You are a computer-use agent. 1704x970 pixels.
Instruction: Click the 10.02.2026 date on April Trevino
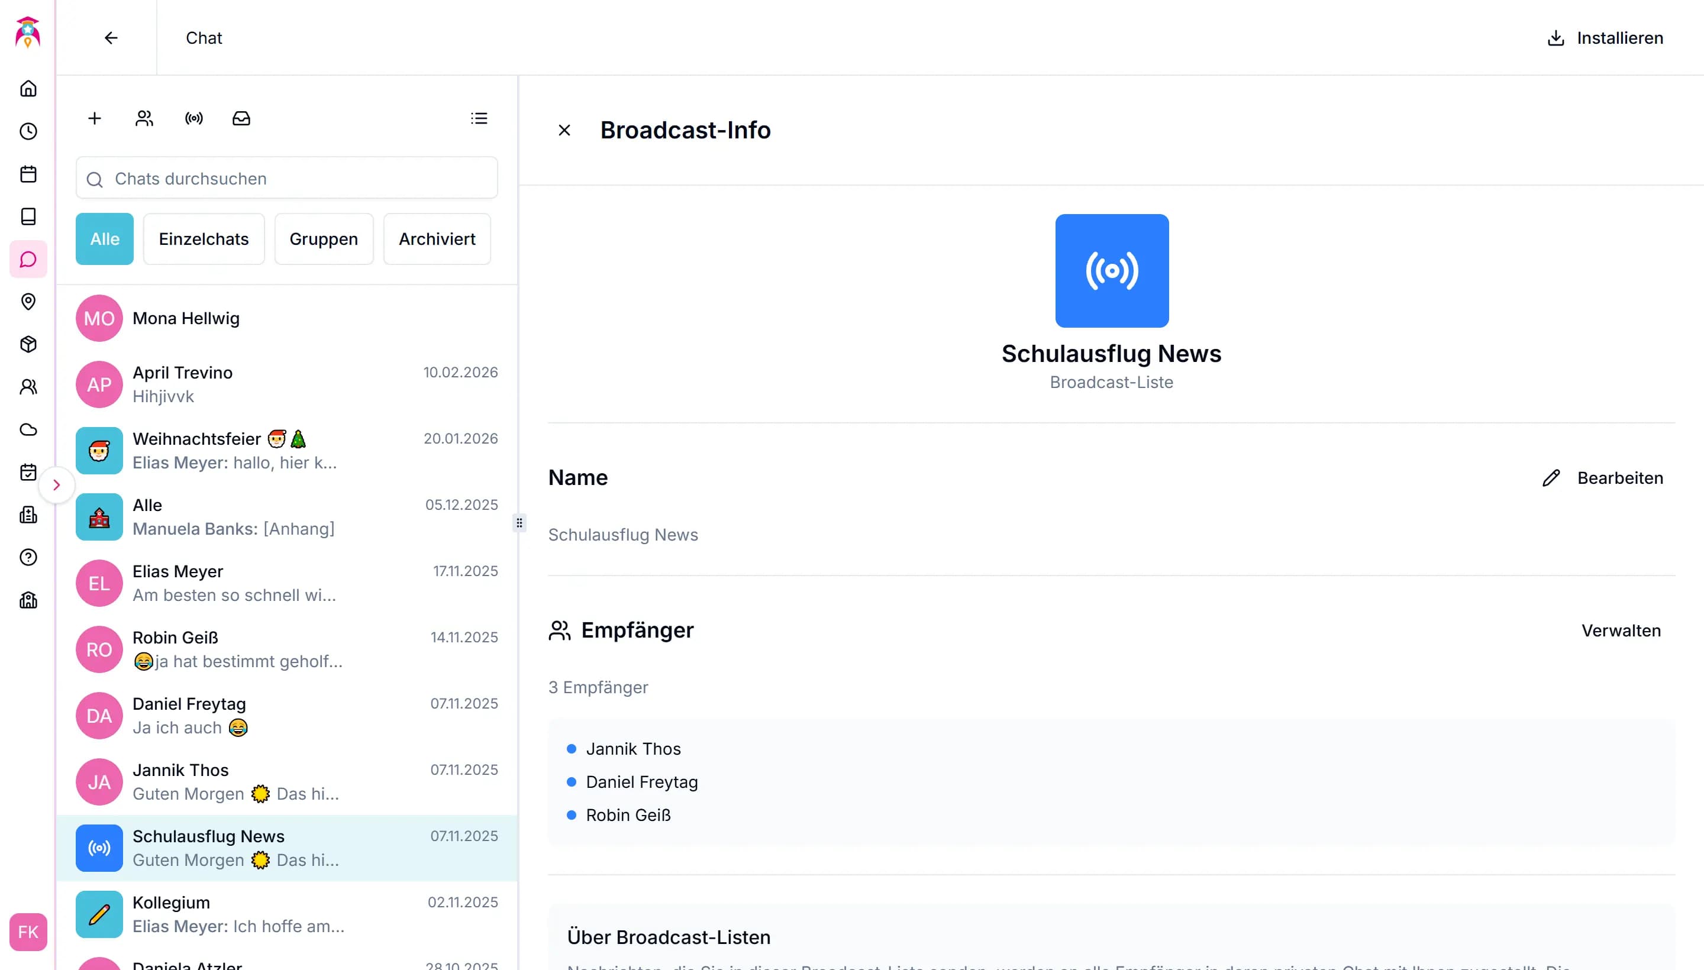[460, 373]
